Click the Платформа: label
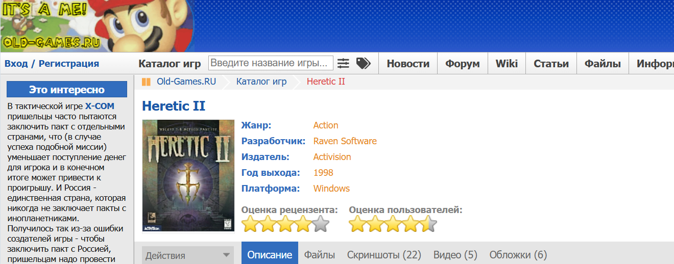 pyautogui.click(x=271, y=189)
